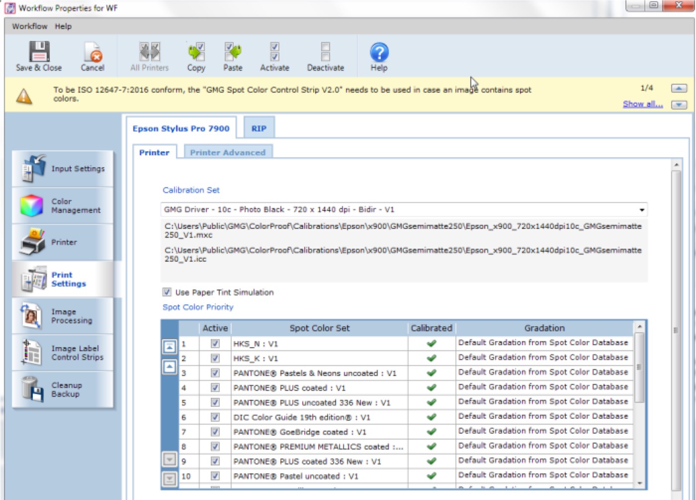Toggle Active for DIC Color Guide 19th edition

pos(215,417)
